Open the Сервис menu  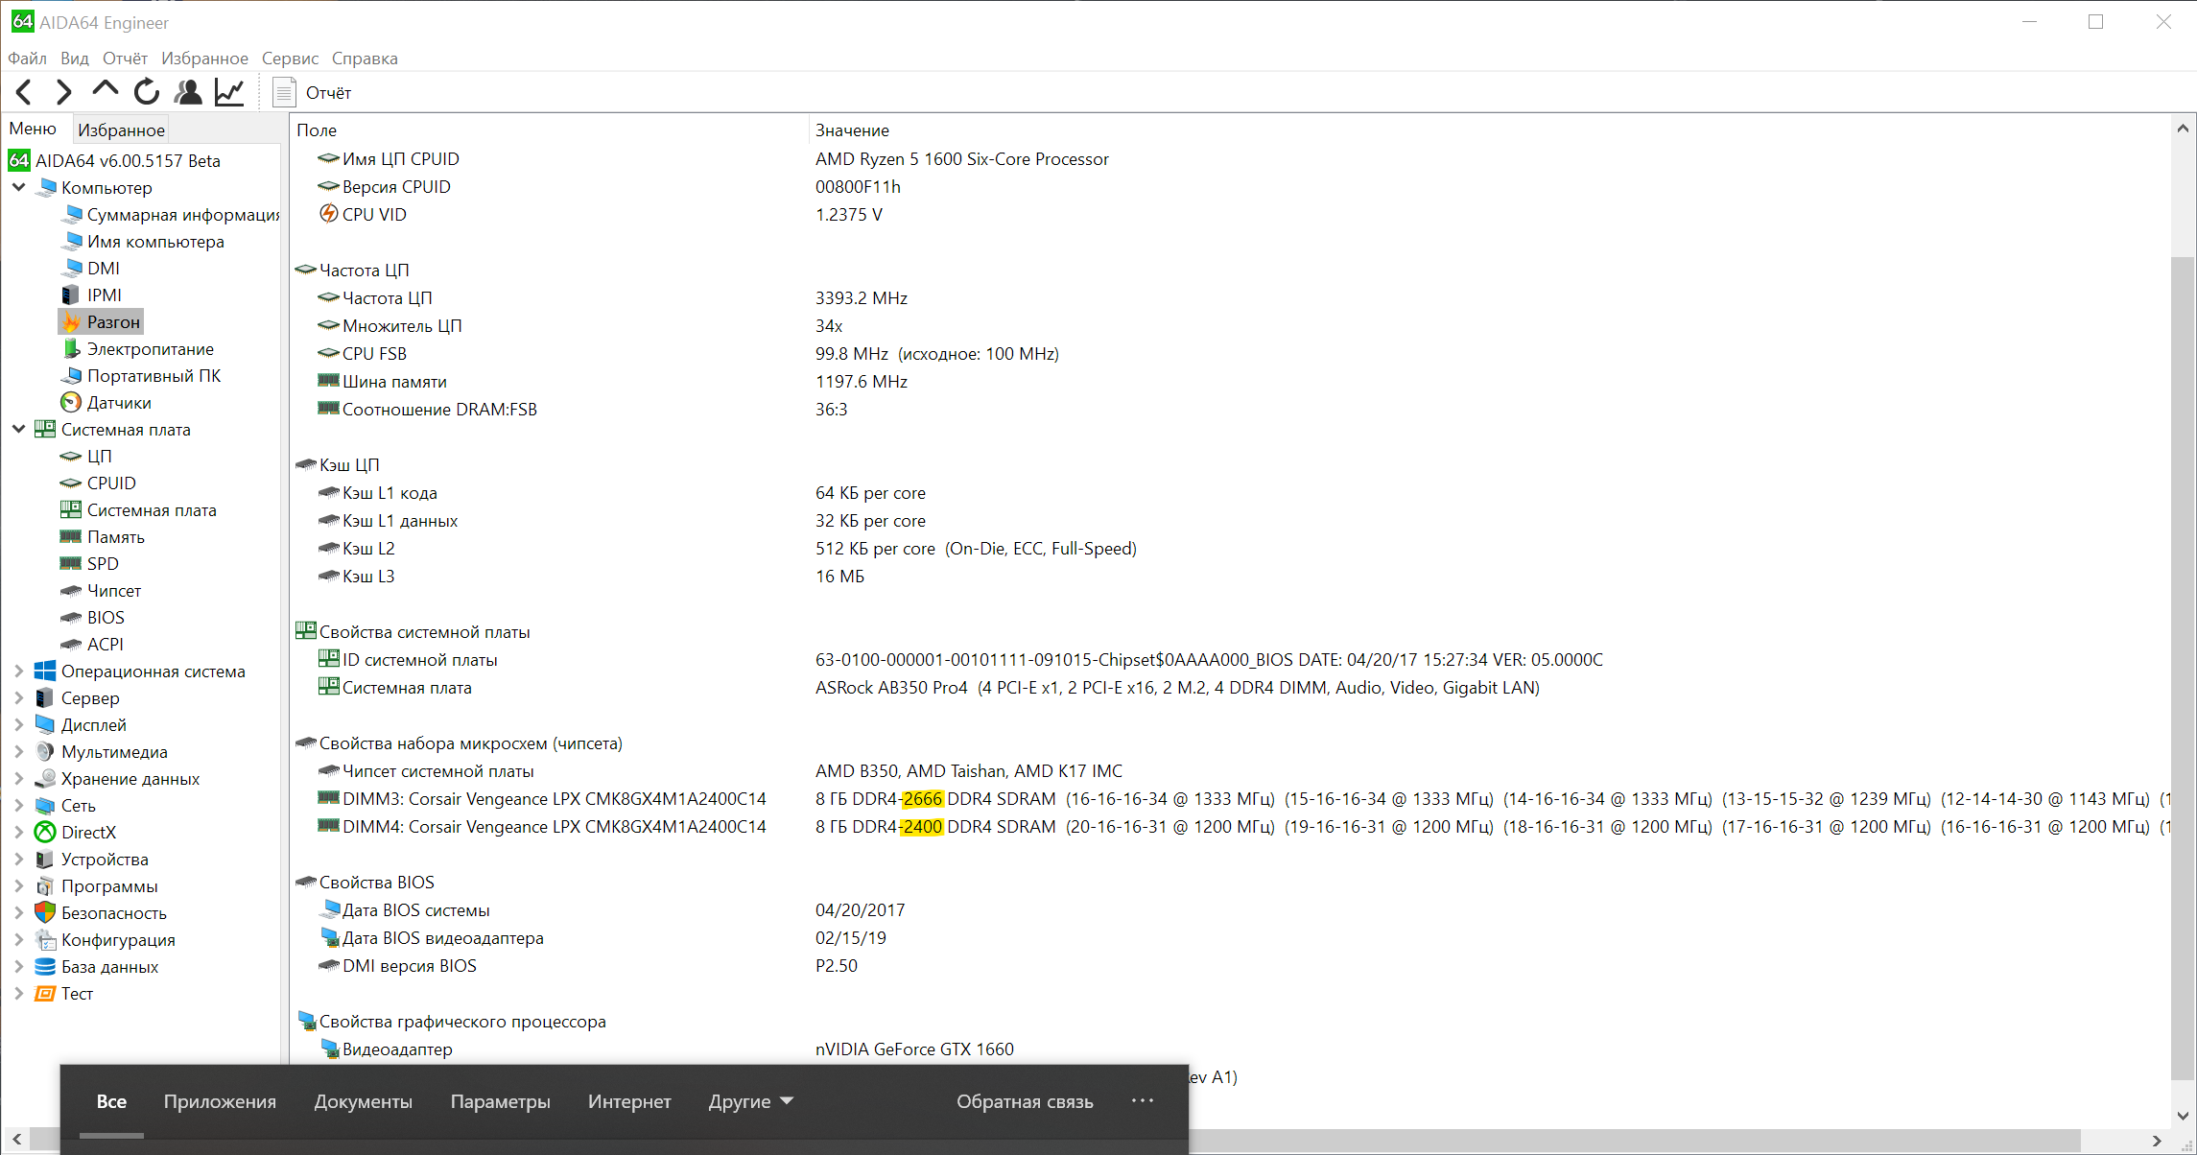(290, 59)
